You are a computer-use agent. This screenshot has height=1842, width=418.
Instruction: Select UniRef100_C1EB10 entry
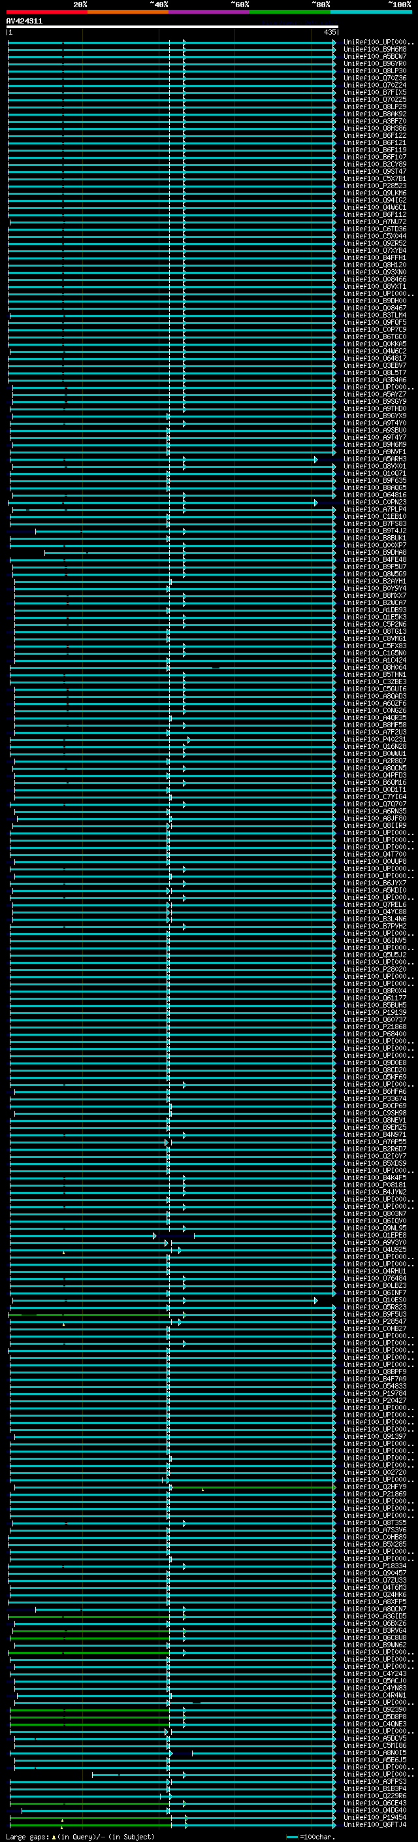click(375, 516)
